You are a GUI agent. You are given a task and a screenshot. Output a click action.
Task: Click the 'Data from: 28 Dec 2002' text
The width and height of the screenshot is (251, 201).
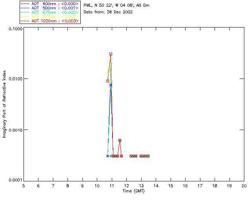108,12
